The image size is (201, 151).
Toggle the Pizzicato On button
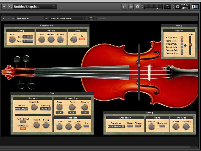tap(86, 126)
